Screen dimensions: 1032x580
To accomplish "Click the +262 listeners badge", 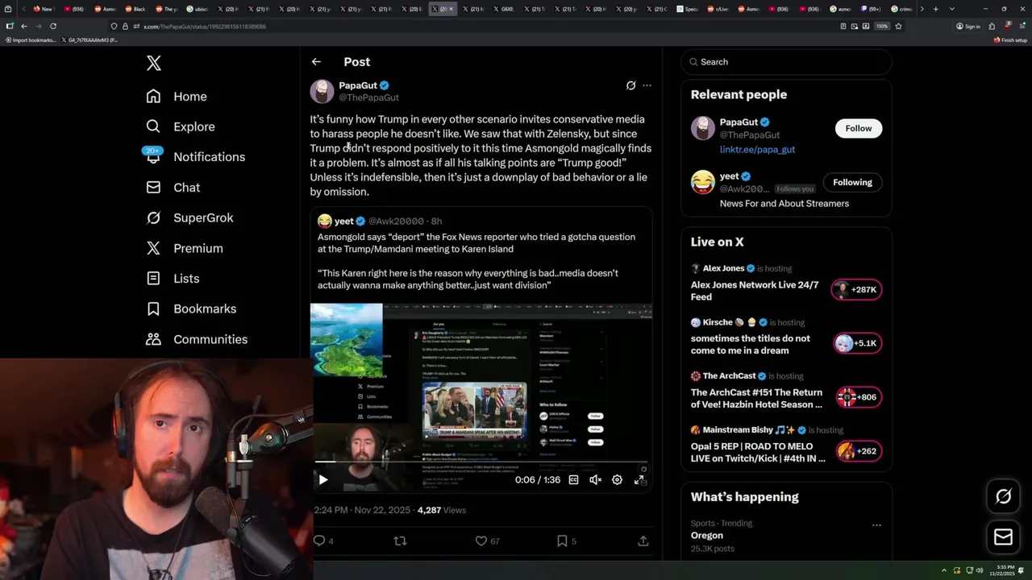I will (x=857, y=451).
